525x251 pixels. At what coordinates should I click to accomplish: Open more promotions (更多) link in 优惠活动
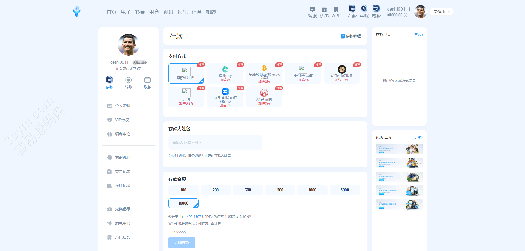[418, 138]
